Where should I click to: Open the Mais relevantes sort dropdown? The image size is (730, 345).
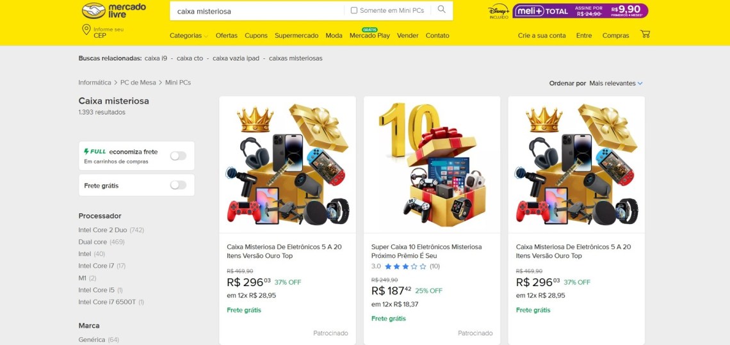(x=615, y=83)
